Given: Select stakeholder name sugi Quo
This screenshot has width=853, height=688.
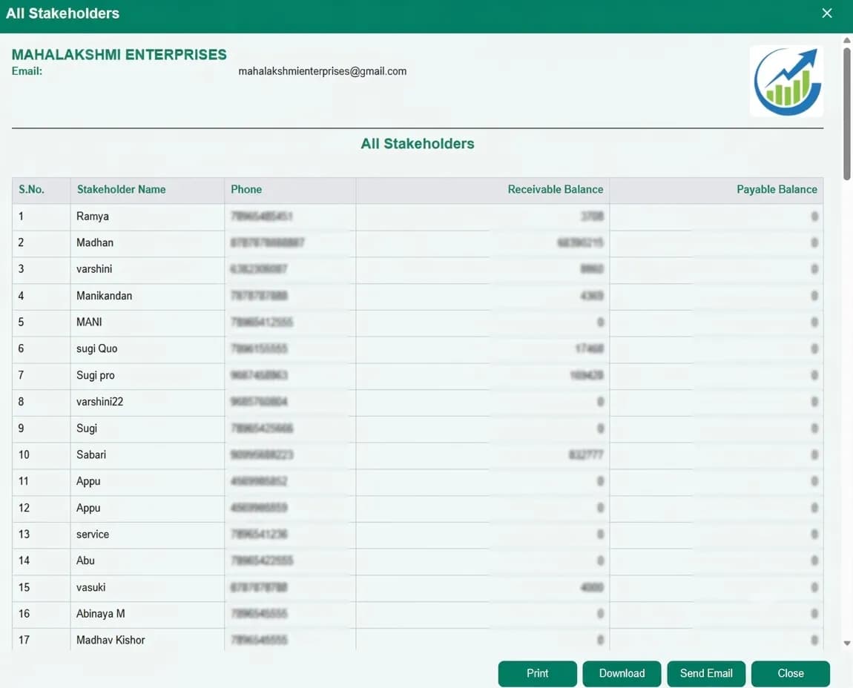Looking at the screenshot, I should (97, 348).
